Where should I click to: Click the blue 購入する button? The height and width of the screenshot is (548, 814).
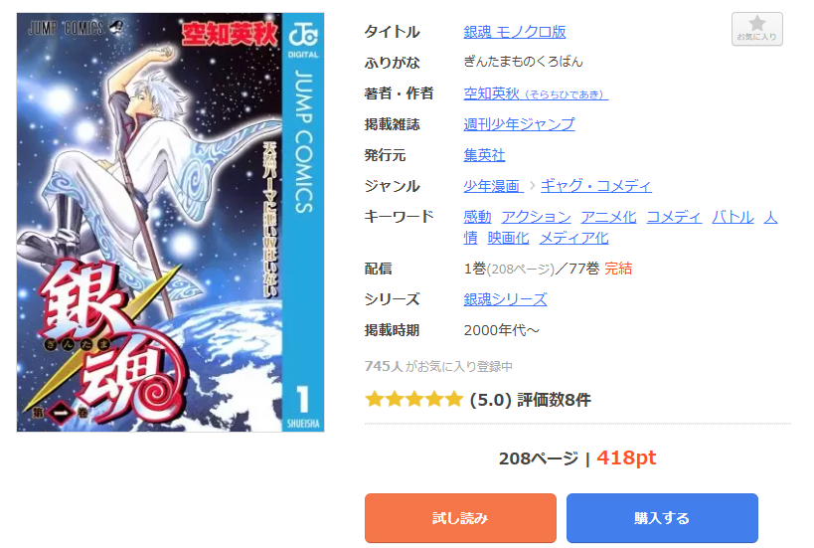(x=662, y=518)
